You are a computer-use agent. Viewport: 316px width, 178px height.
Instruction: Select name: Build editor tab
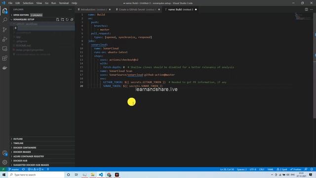pyautogui.click(x=181, y=9)
